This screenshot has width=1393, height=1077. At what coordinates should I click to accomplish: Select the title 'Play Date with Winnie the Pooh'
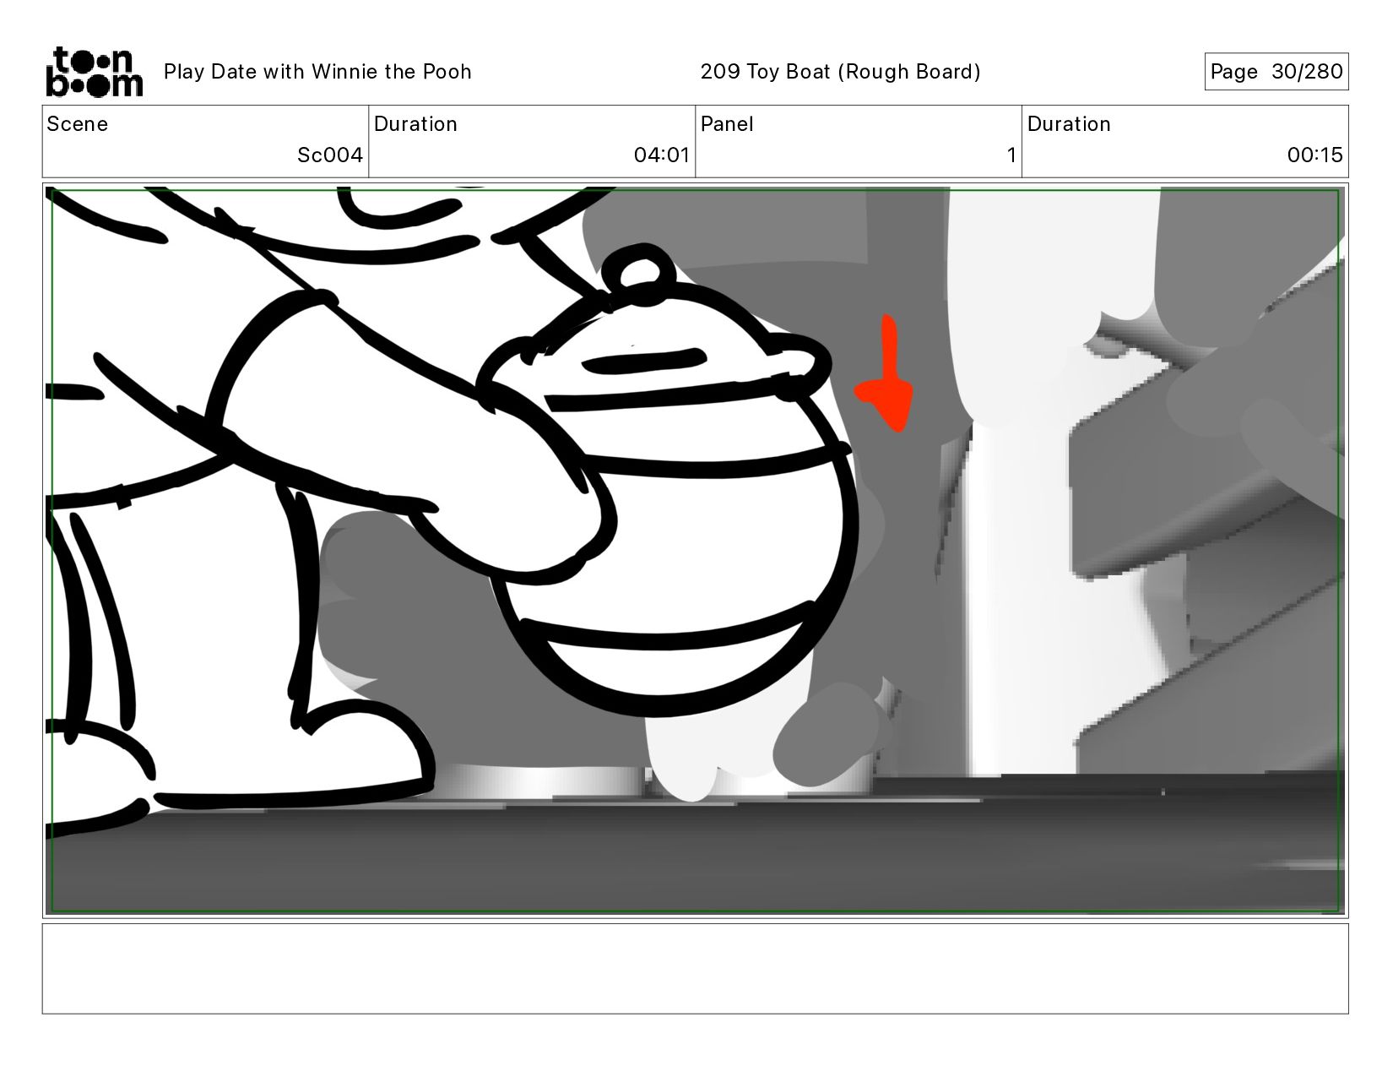coord(317,72)
